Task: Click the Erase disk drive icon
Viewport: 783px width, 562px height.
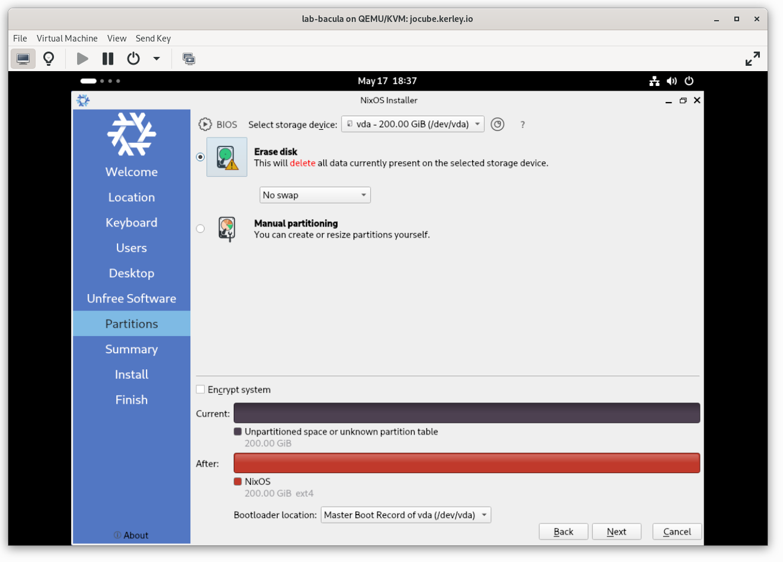Action: pyautogui.click(x=227, y=157)
